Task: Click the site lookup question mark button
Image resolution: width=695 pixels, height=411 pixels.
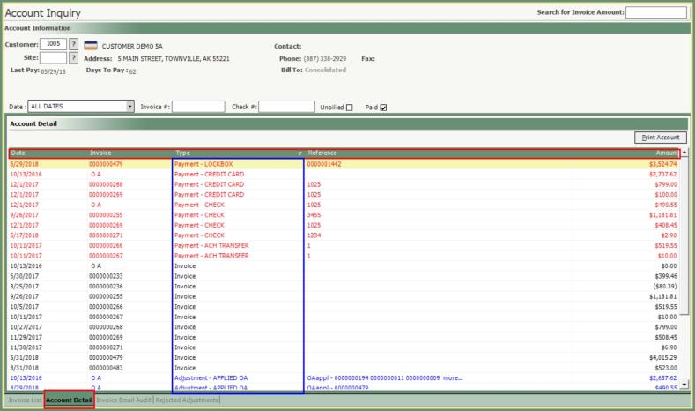Action: tap(74, 57)
